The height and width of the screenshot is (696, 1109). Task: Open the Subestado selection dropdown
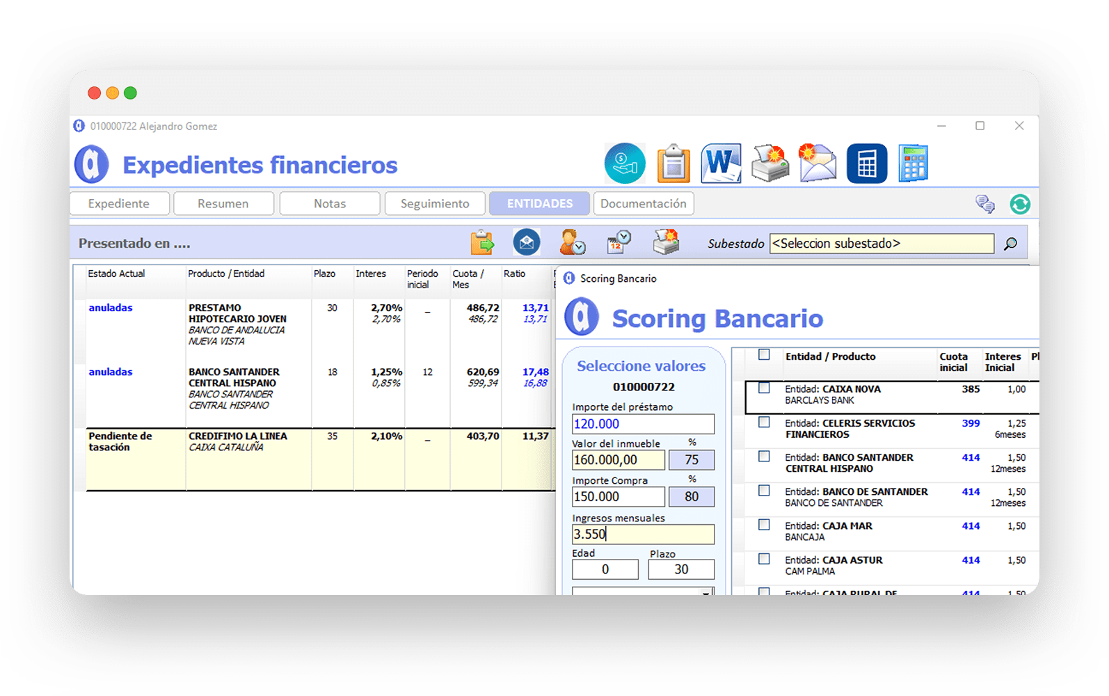(x=881, y=244)
